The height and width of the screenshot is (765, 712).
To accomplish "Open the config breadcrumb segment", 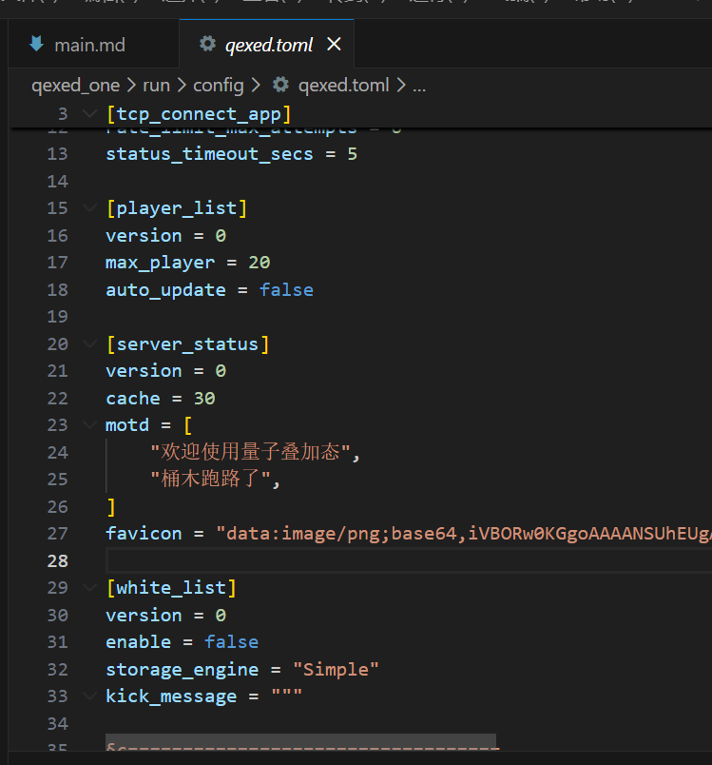I will click(x=219, y=86).
